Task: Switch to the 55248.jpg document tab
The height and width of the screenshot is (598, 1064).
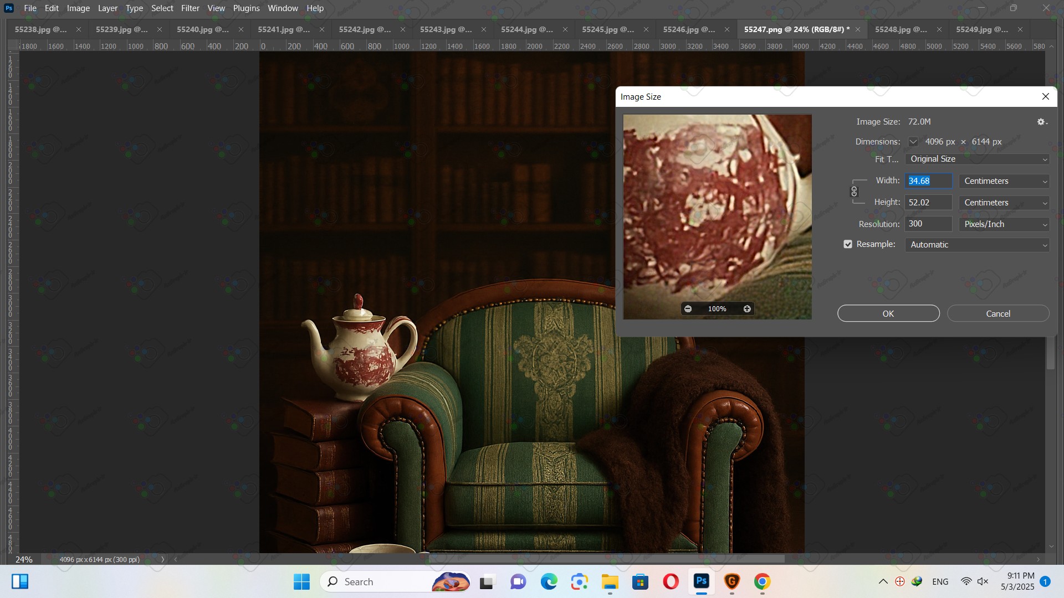Action: point(901,29)
